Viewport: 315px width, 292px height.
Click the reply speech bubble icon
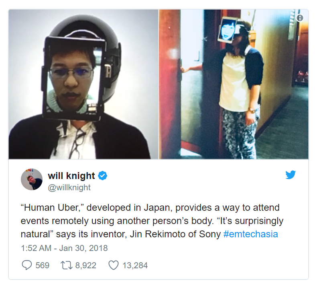[x=27, y=265]
